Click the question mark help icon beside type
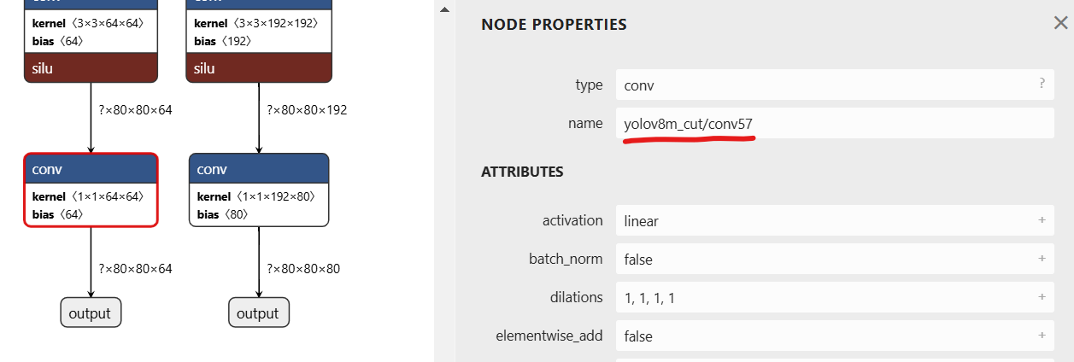1074x362 pixels. click(1042, 84)
